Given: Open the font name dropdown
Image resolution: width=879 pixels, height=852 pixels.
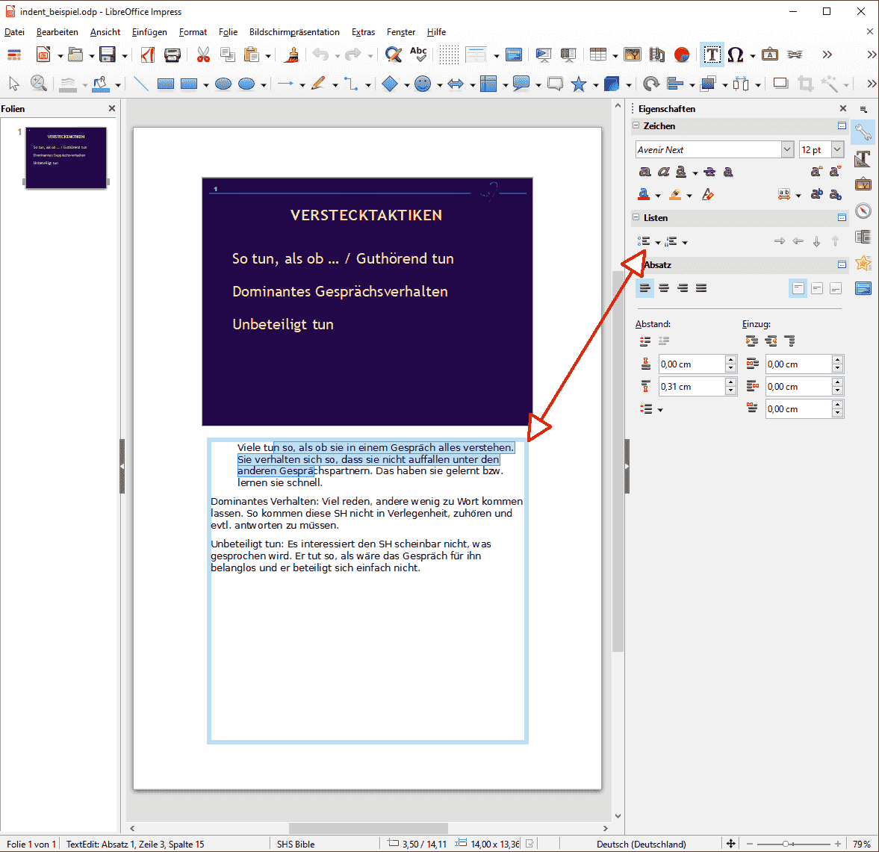Looking at the screenshot, I should coord(787,149).
